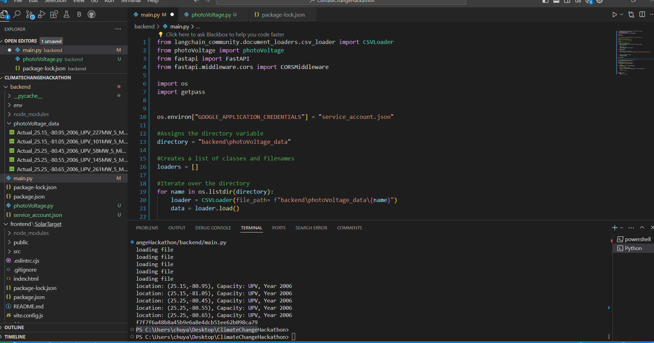Click the Blackbox help you code faster link
This screenshot has height=343, width=654.
225,35
